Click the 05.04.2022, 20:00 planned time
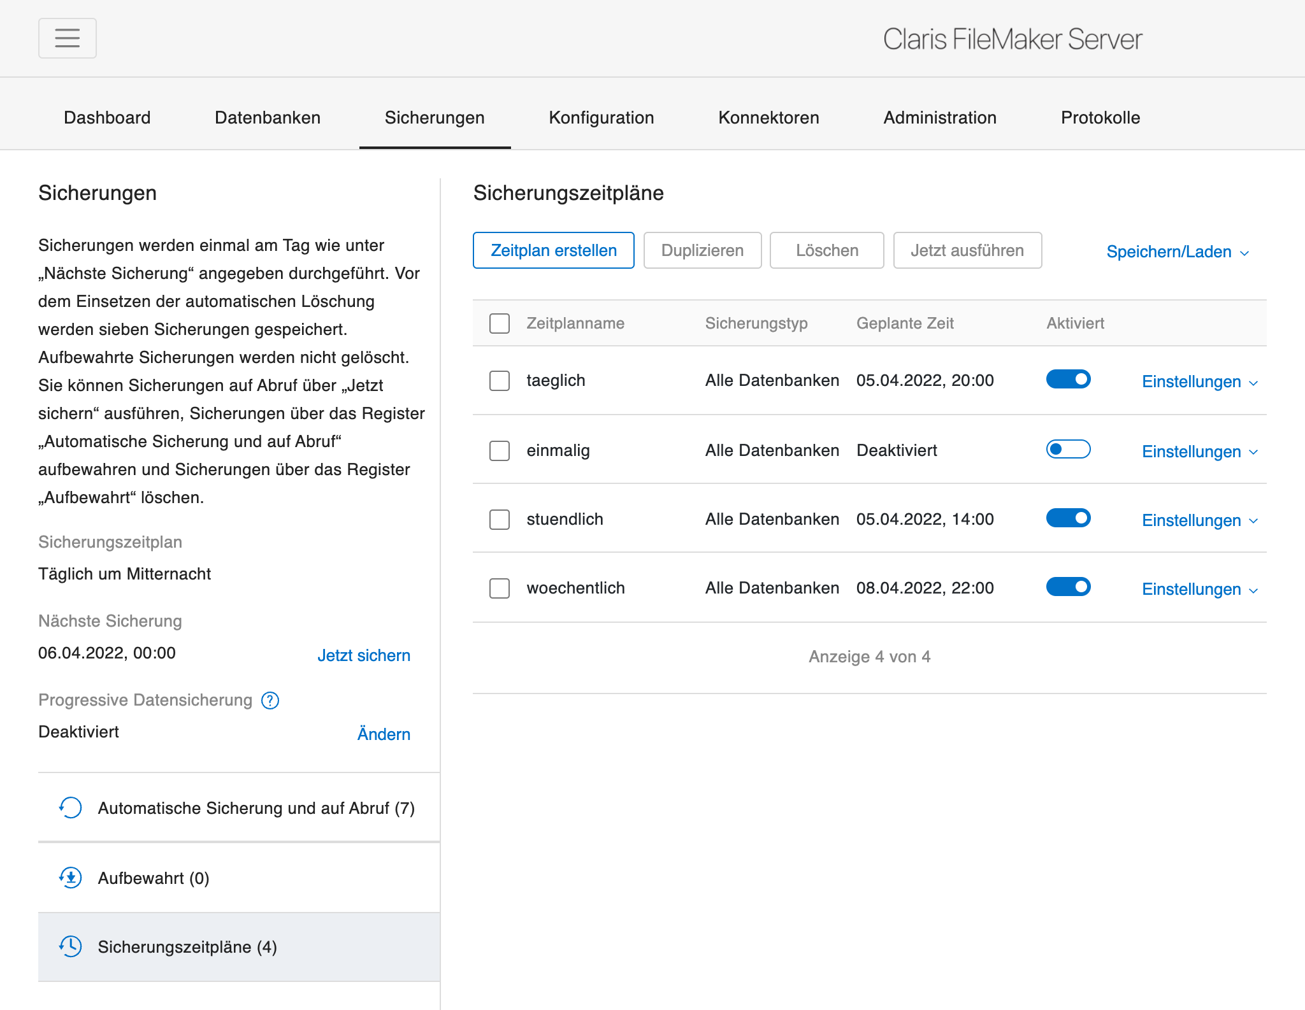The width and height of the screenshot is (1305, 1010). [925, 381]
